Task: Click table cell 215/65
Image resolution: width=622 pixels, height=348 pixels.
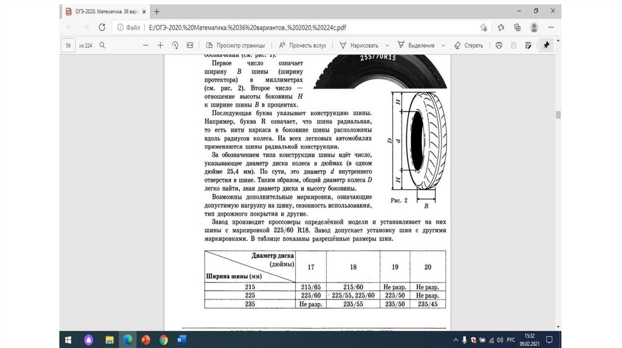Action: pyautogui.click(x=310, y=287)
